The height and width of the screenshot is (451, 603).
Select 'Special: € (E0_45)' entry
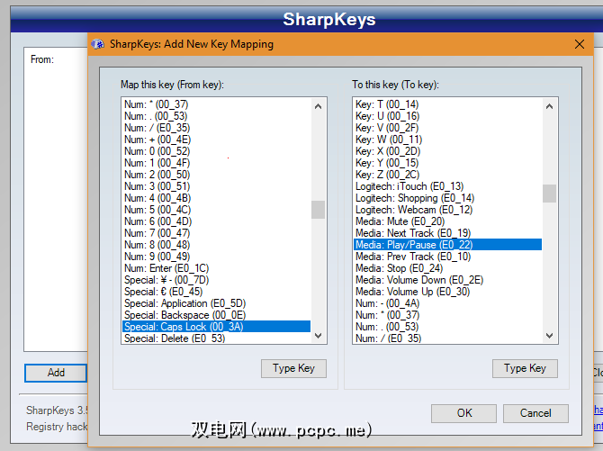[216, 292]
